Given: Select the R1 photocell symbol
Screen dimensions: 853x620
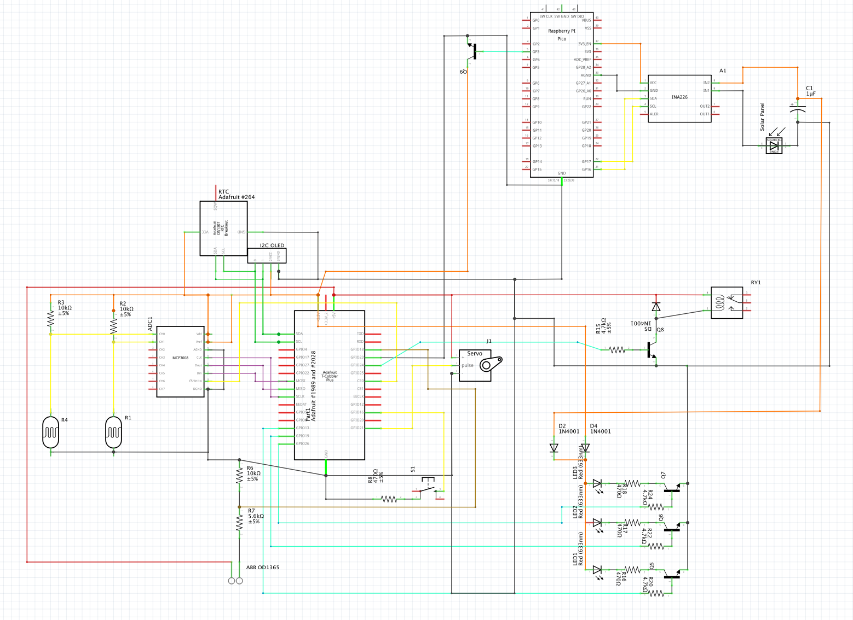Looking at the screenshot, I should (x=113, y=432).
